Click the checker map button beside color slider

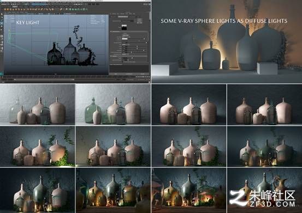point(144,39)
